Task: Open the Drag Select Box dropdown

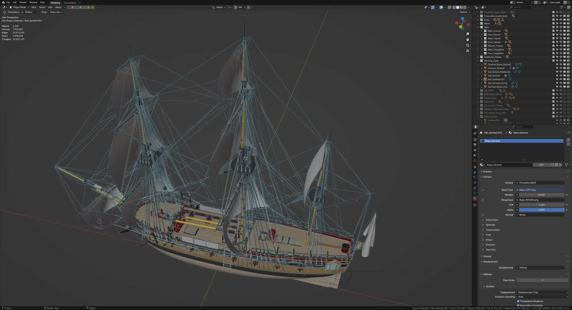Action: pyautogui.click(x=56, y=12)
